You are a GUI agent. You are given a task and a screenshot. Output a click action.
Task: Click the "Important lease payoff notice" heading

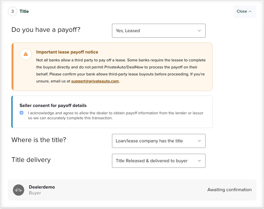coord(67,52)
